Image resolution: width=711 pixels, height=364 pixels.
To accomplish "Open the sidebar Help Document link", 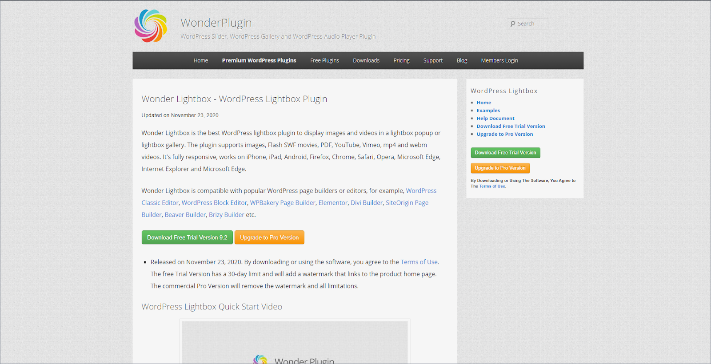I will [495, 119].
